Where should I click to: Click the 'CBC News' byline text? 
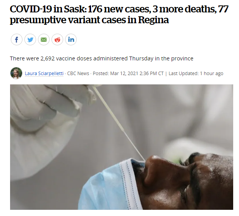click(x=78, y=74)
